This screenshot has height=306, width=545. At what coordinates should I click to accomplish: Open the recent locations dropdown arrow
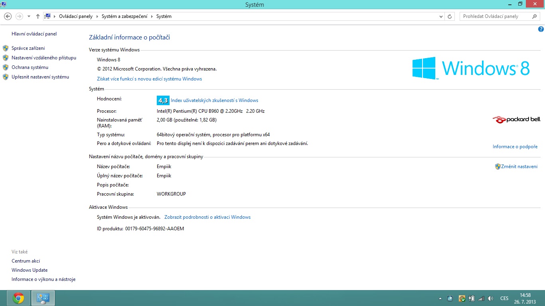point(29,16)
